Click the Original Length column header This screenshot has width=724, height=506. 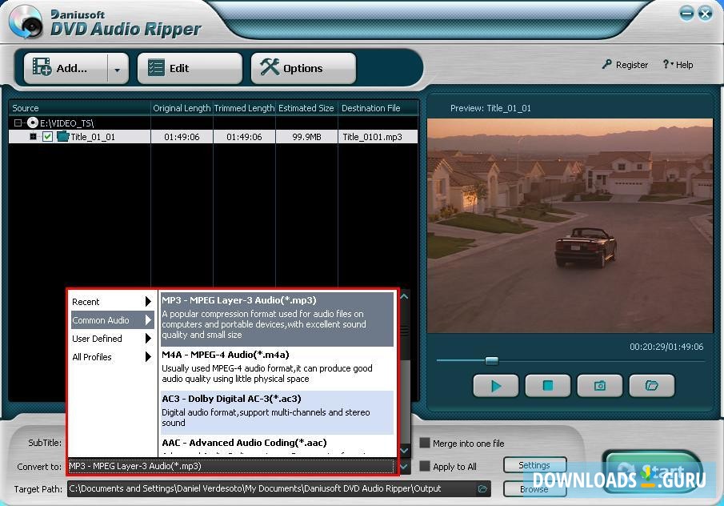182,108
